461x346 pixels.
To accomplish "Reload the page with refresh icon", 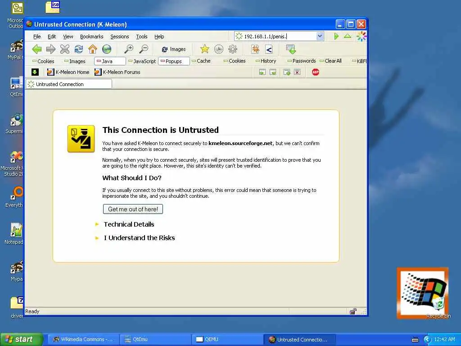I will coord(78,49).
